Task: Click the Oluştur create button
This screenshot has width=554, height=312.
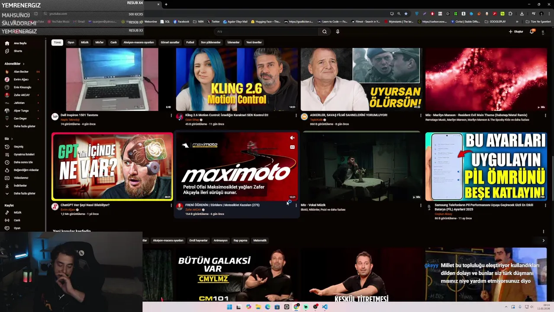Action: tap(516, 32)
